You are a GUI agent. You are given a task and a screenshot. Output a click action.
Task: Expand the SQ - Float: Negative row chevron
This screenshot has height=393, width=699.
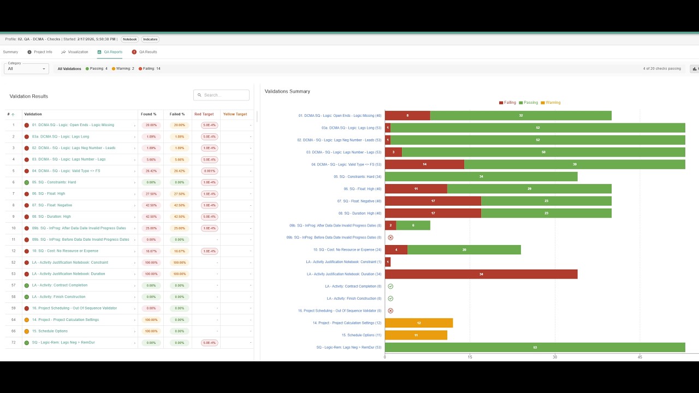click(x=135, y=206)
